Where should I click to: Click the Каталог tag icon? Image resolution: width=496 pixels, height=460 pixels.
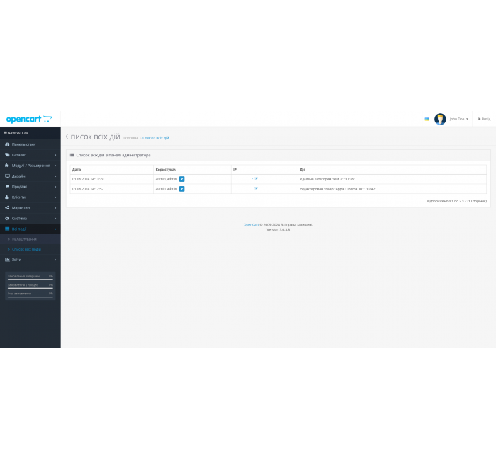point(7,155)
